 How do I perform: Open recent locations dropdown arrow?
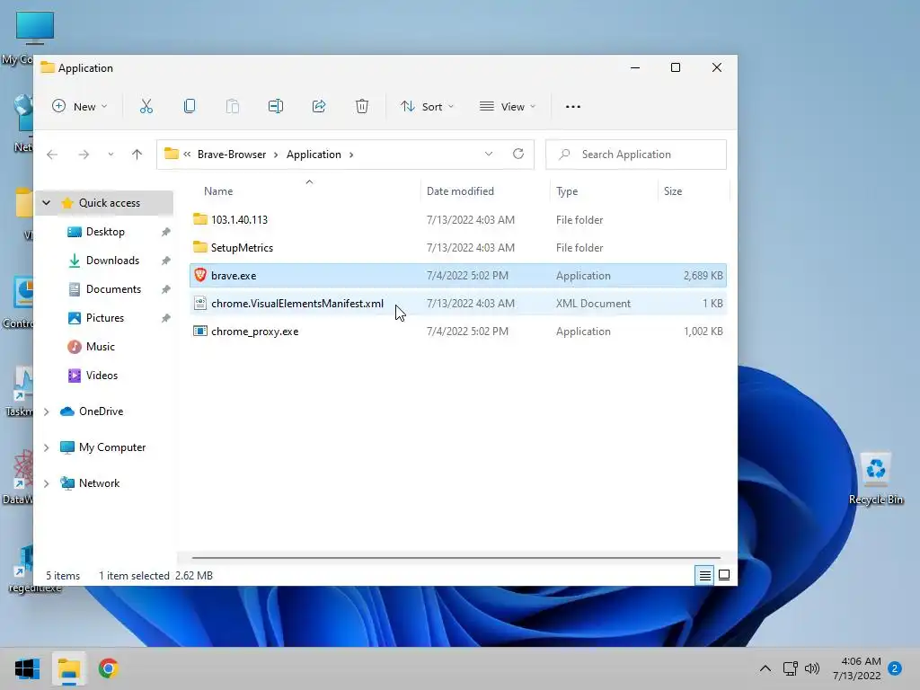pyautogui.click(x=111, y=155)
